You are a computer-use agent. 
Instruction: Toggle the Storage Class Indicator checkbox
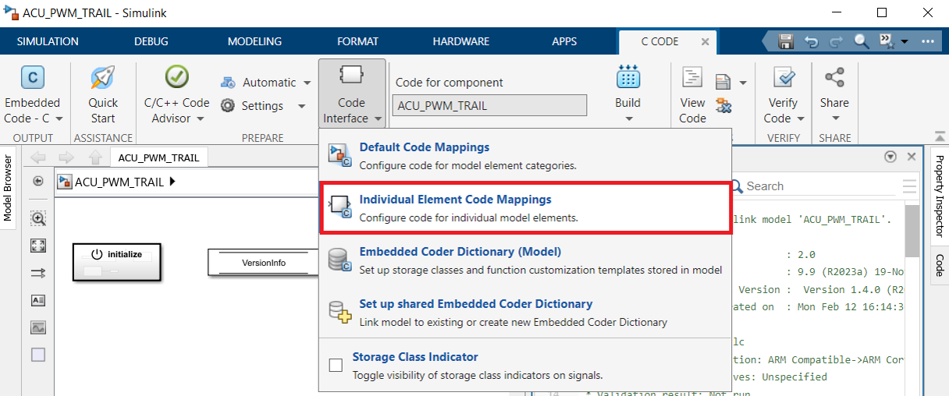click(336, 365)
